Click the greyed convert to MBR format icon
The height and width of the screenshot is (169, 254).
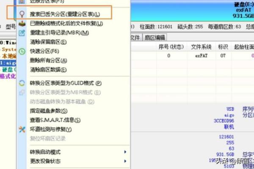tap(22, 93)
